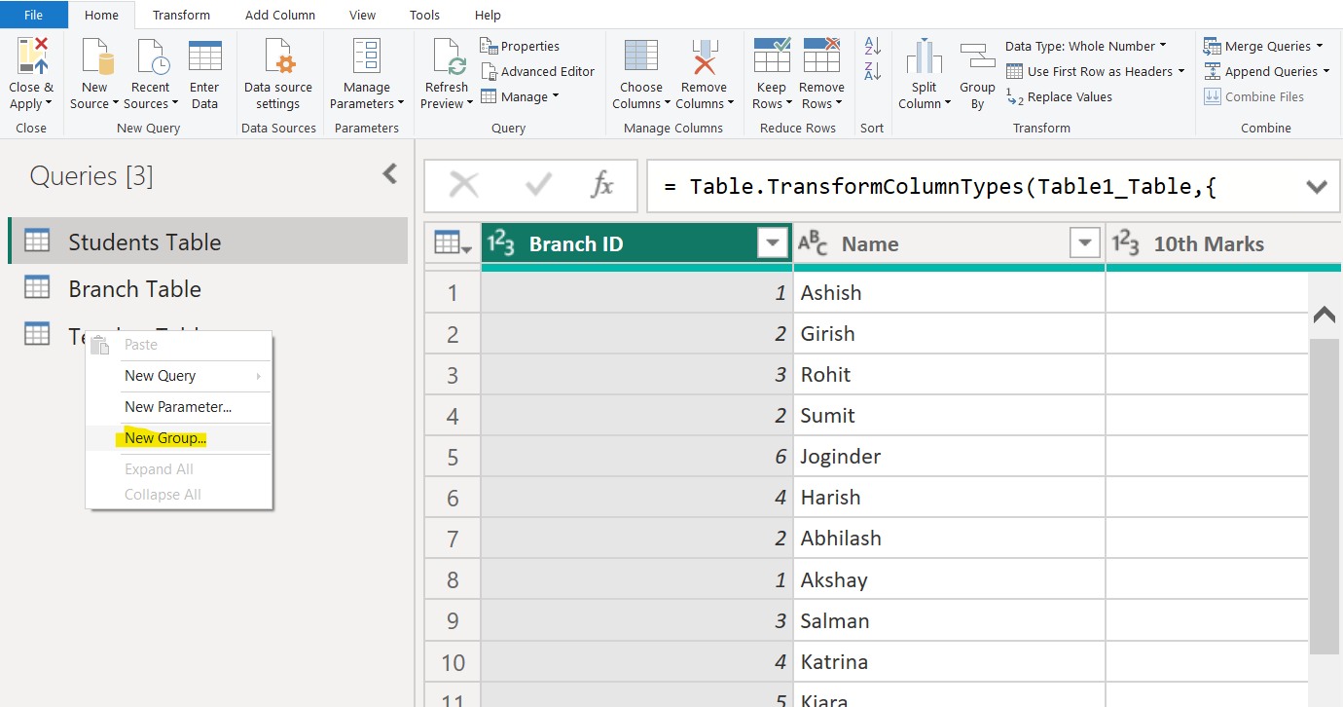Open the New Source icon

(x=94, y=58)
